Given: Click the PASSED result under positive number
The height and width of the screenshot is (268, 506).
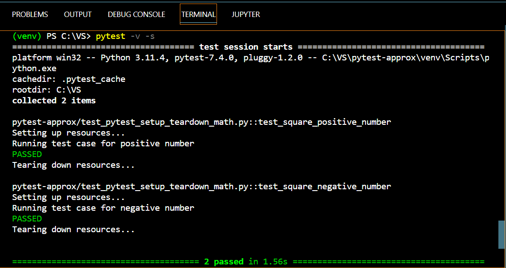Looking at the screenshot, I should tap(27, 154).
